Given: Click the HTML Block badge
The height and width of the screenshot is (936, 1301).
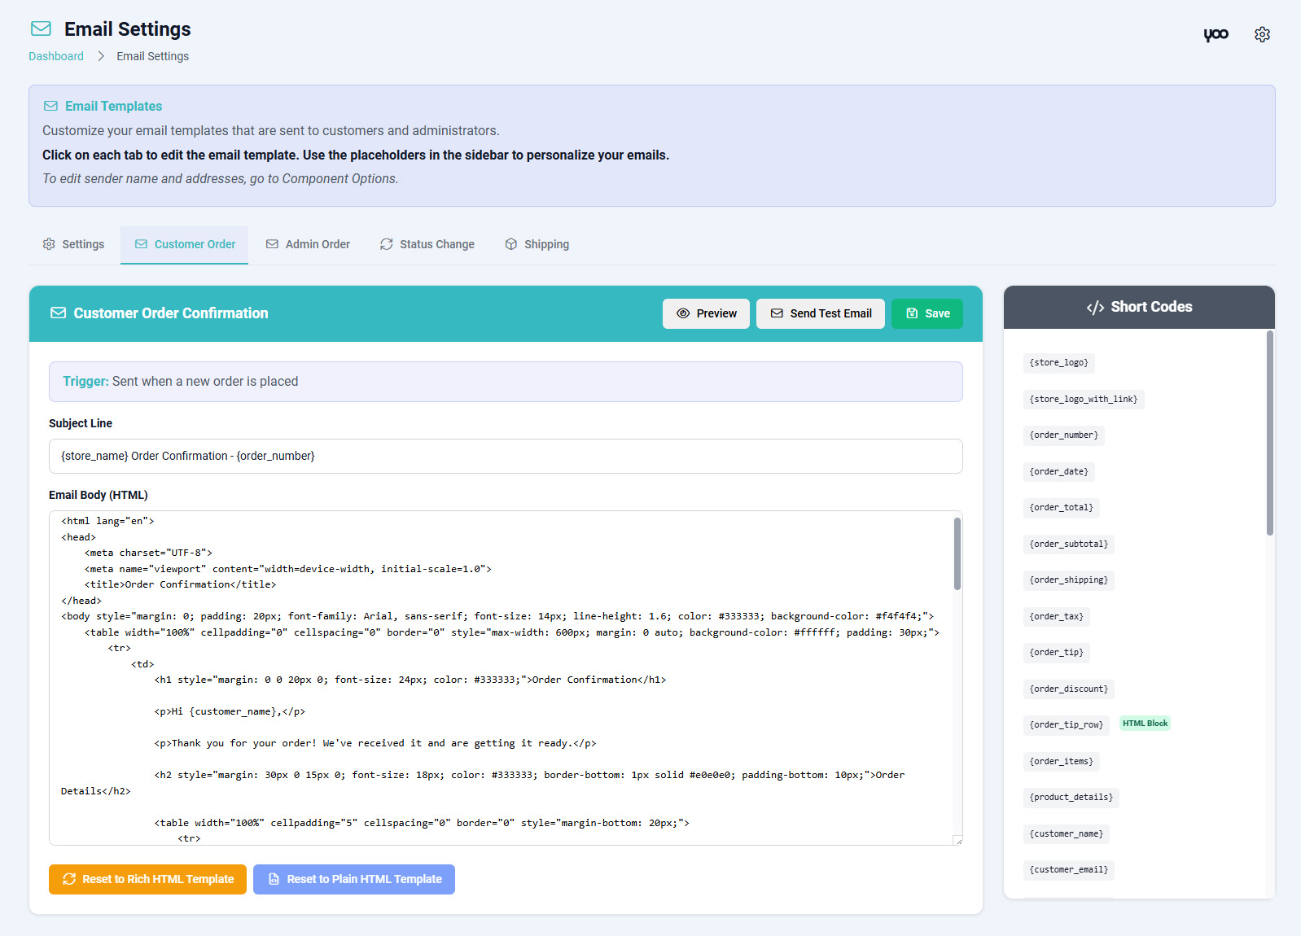Looking at the screenshot, I should tap(1145, 724).
